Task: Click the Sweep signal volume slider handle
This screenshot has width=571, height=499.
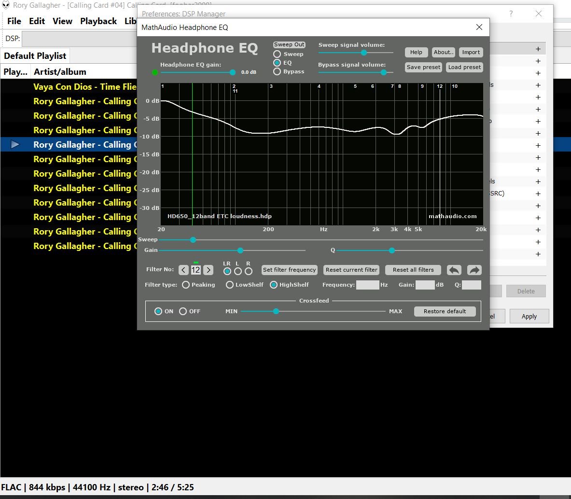Action: 364,53
